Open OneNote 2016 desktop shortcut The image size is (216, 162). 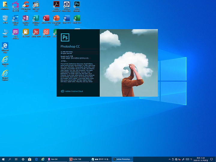pos(25,20)
